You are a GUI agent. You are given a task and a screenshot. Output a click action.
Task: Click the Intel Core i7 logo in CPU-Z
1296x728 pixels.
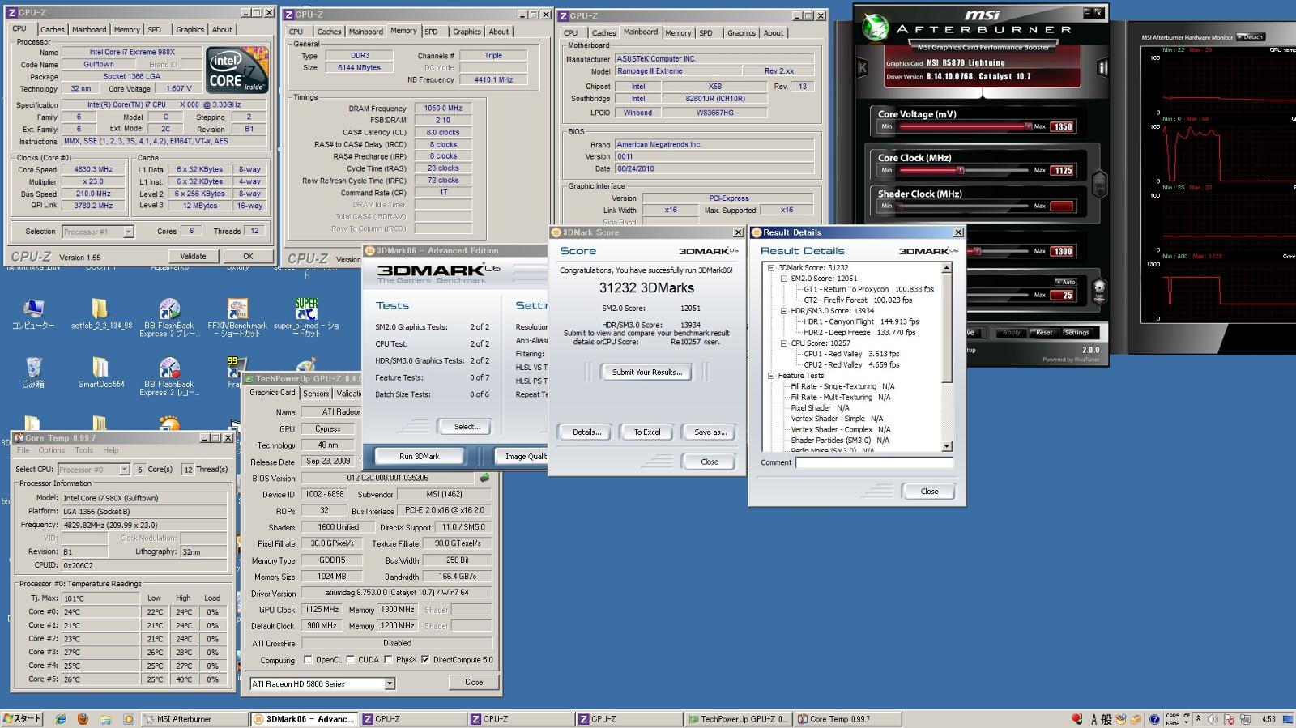click(236, 70)
